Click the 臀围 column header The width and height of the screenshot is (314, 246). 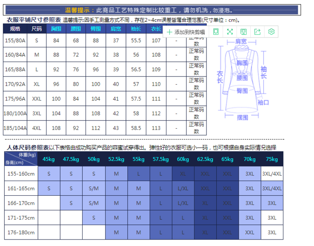coord(95,29)
